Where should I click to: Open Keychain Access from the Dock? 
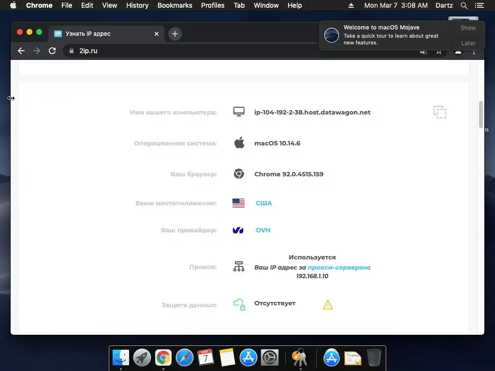tap(300, 357)
